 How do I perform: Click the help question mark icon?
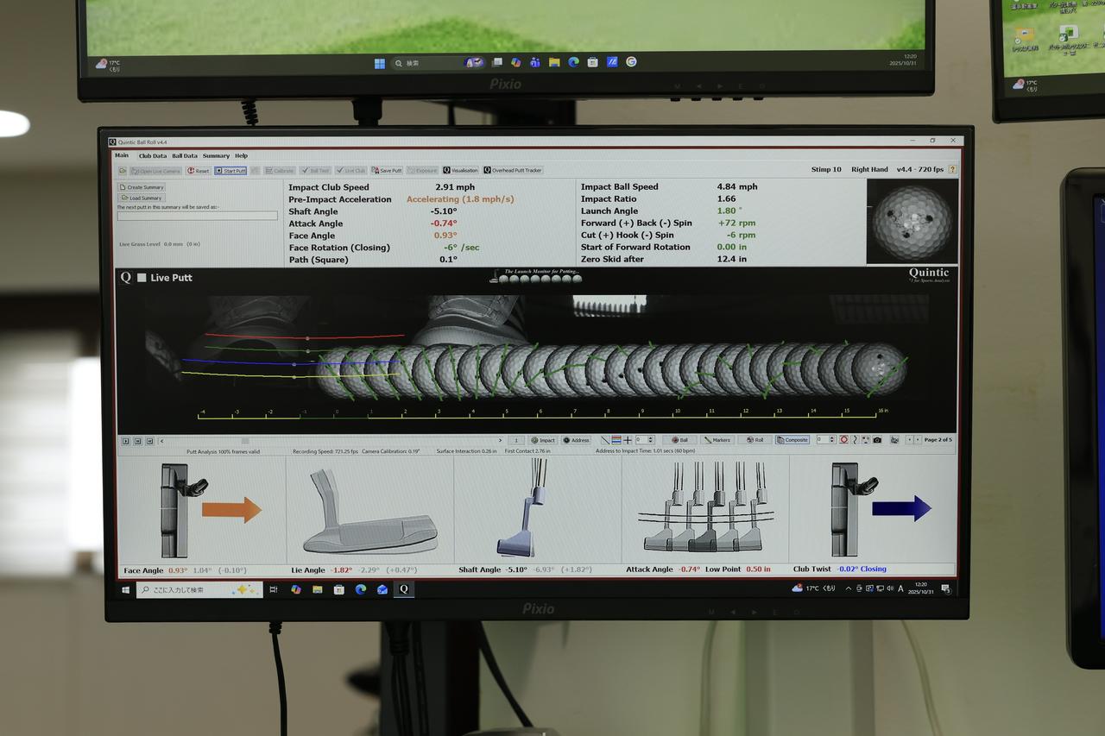[x=952, y=170]
